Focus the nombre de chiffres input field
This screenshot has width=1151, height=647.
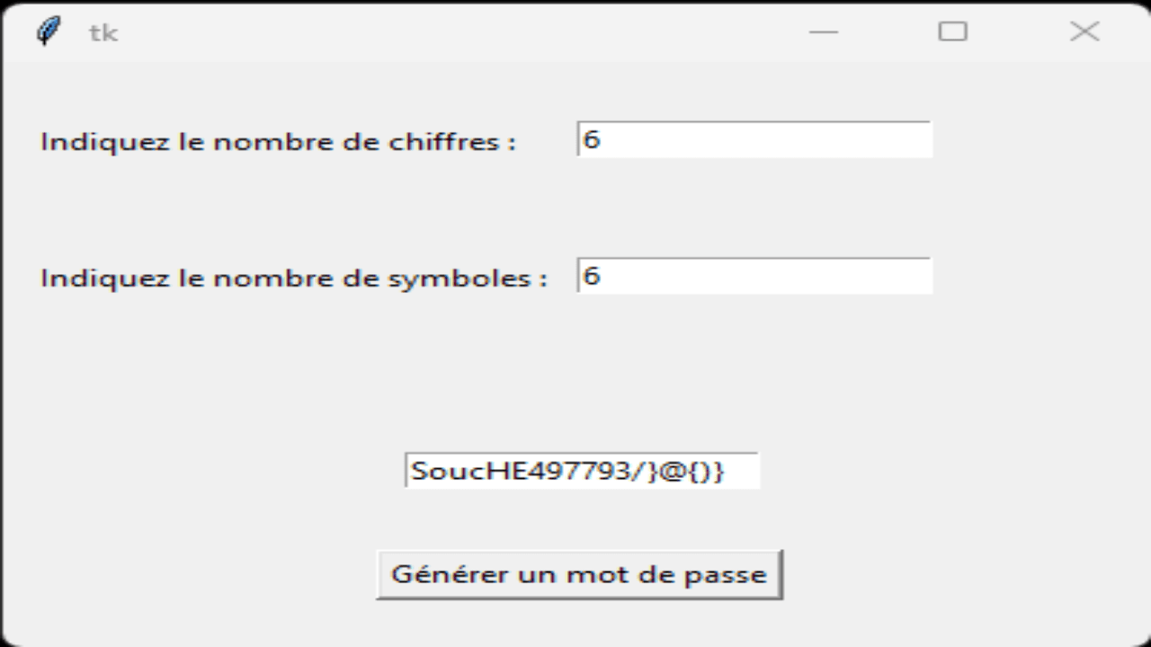[754, 139]
